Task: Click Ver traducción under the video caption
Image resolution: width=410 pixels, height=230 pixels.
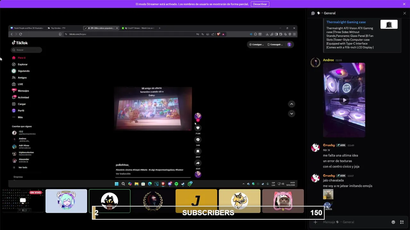Action: [123, 174]
